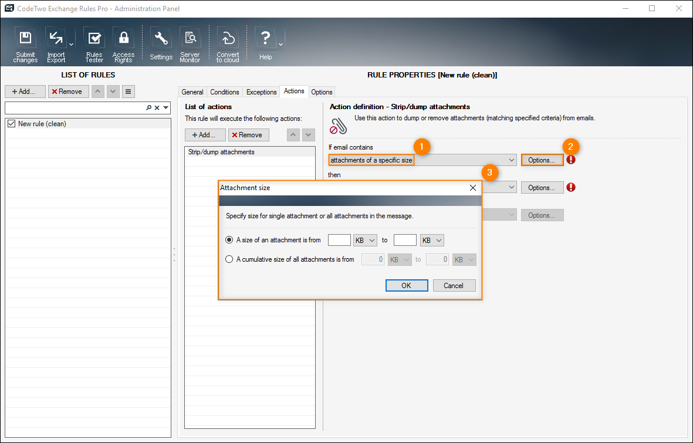693x443 pixels.
Task: Move action up arrow button
Action: point(293,135)
